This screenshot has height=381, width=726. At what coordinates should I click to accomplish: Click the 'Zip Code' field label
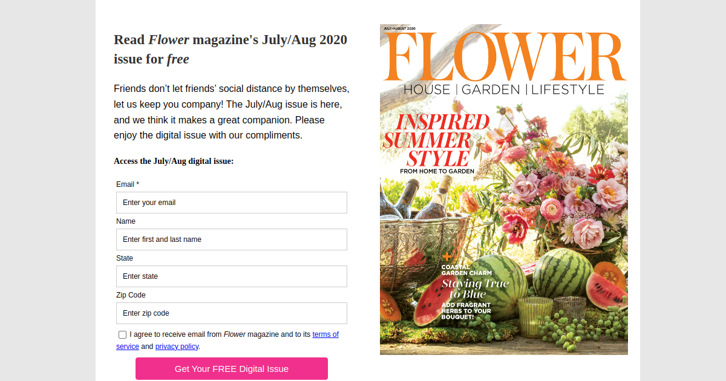pos(131,295)
